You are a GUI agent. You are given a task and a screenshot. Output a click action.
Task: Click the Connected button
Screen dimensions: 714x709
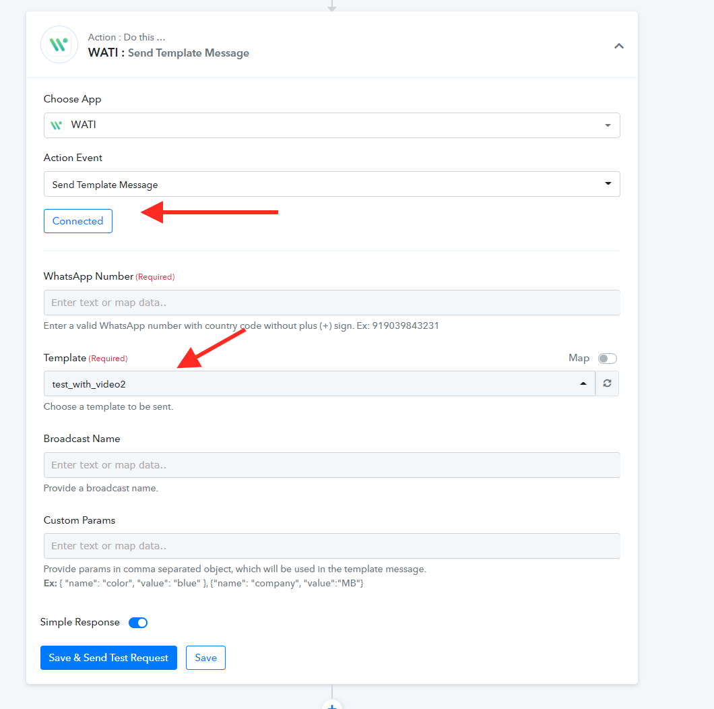(78, 221)
